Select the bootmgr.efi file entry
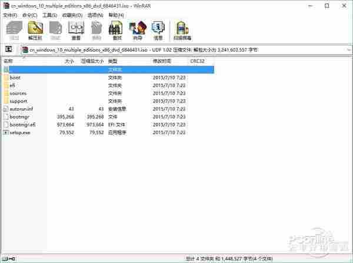This screenshot has height=263, width=353. 22,125
